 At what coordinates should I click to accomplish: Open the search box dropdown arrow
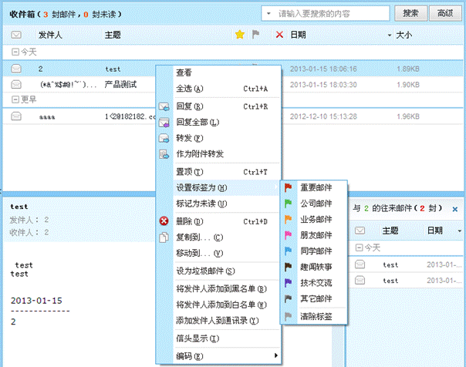267,13
